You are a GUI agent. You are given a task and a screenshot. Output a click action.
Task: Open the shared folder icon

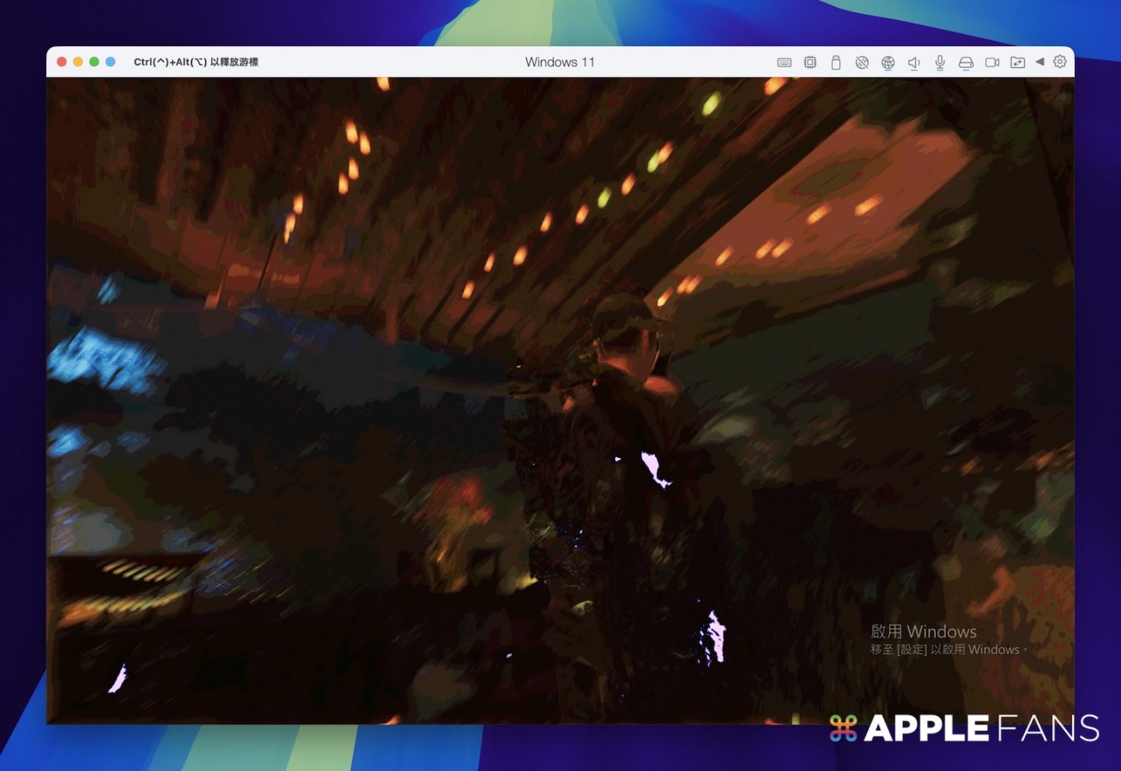tap(1018, 62)
